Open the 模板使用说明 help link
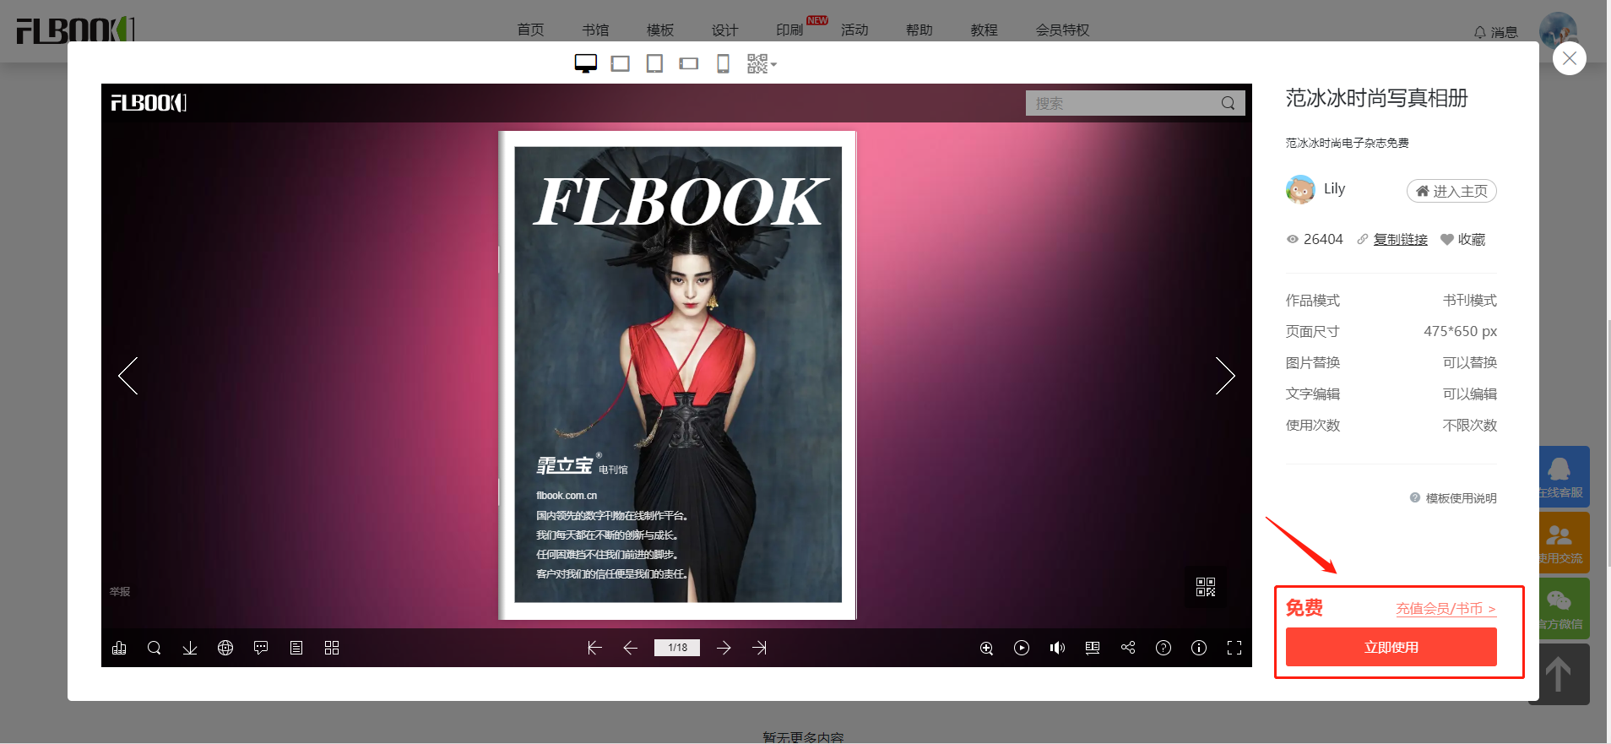 pyautogui.click(x=1453, y=498)
